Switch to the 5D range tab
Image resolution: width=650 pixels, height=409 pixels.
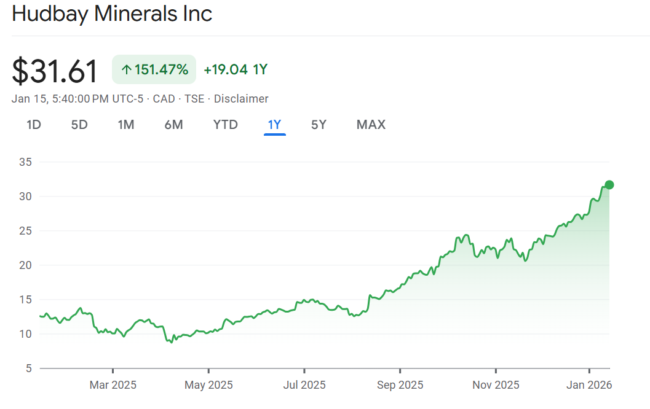[x=79, y=125]
